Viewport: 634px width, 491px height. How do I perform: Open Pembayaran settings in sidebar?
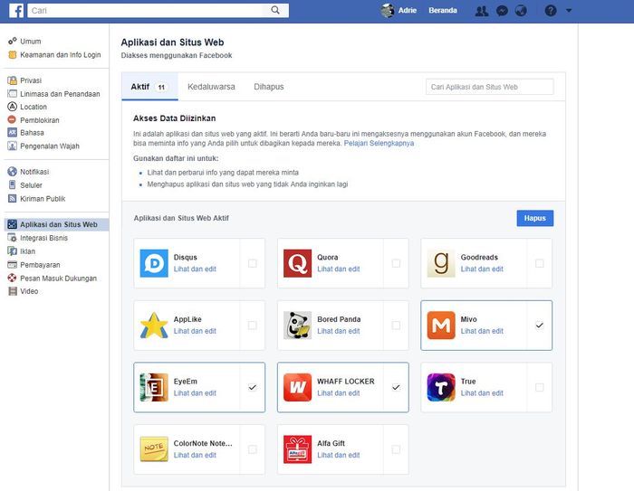40,265
